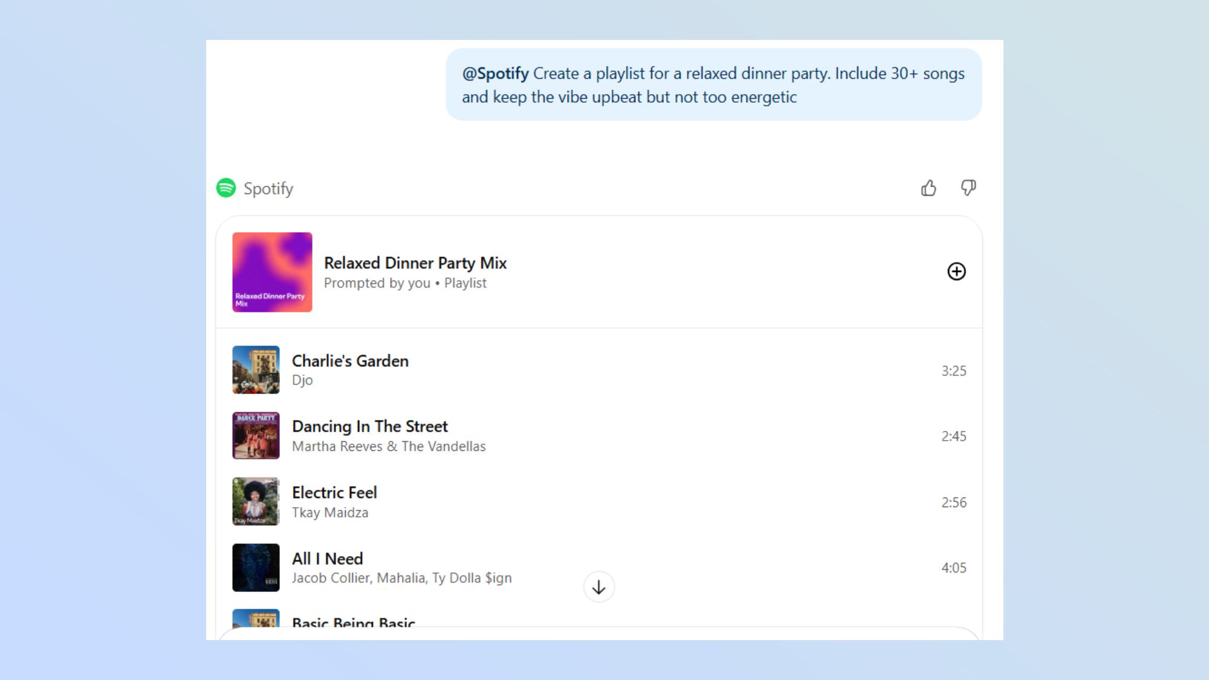1209x680 pixels.
Task: Open the Relaxed Dinner Party Mix playlist
Action: (x=416, y=262)
